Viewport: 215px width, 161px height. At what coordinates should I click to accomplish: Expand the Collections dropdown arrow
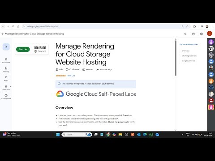tap(11, 86)
